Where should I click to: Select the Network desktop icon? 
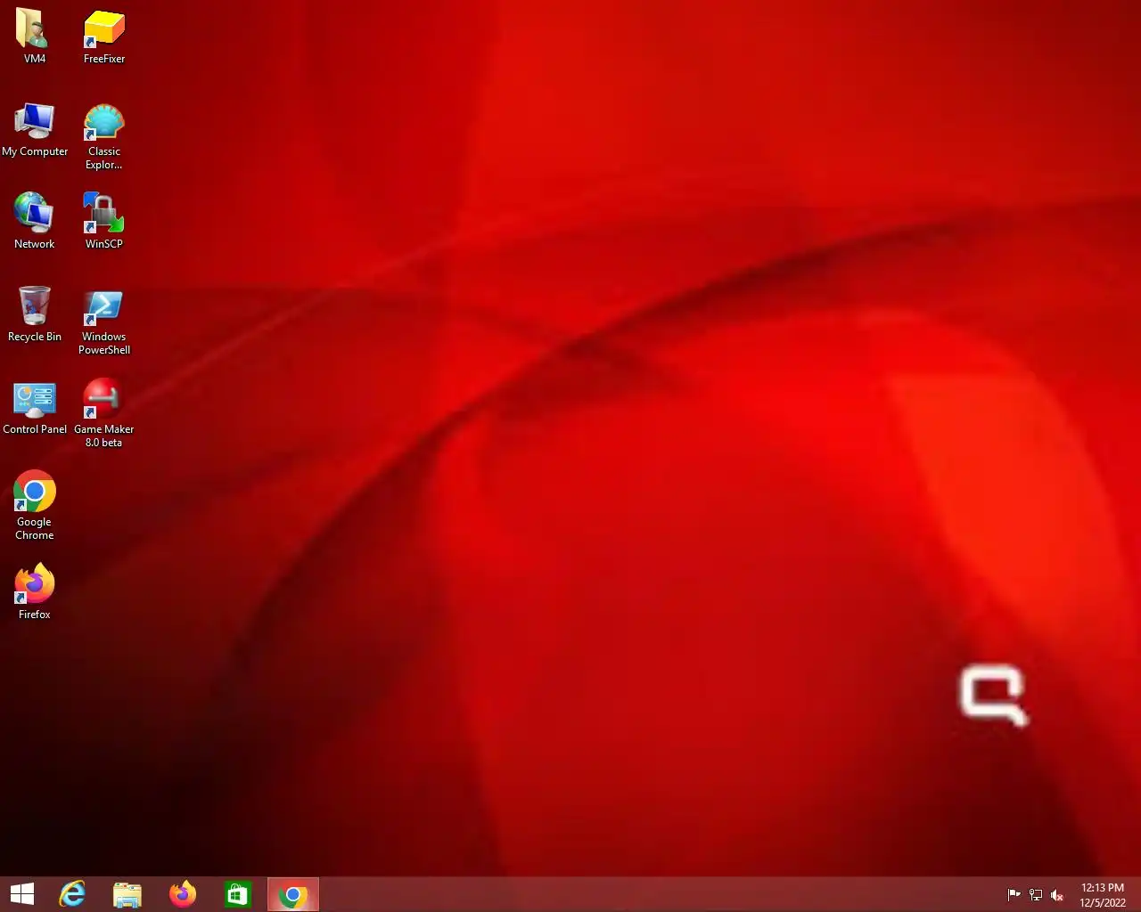[x=34, y=221]
